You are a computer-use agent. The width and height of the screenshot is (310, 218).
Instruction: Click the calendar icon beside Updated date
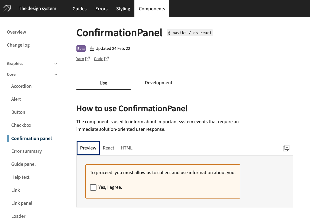click(92, 49)
